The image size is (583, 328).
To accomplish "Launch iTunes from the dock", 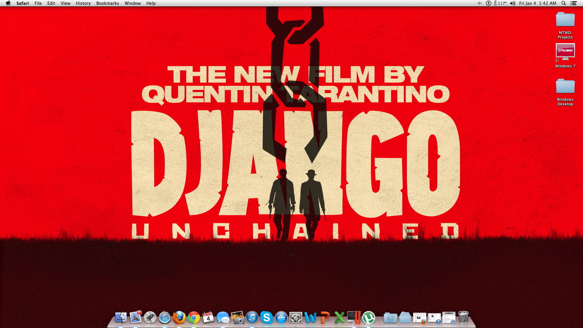I will (252, 317).
